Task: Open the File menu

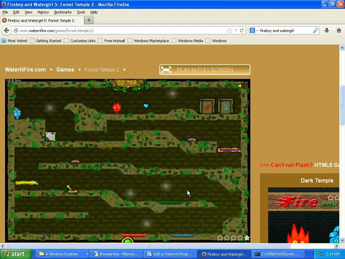Action: tap(5, 12)
